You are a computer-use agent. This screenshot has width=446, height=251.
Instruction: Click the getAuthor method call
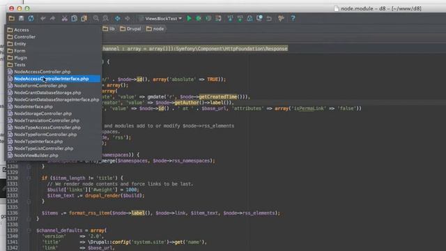(x=186, y=102)
